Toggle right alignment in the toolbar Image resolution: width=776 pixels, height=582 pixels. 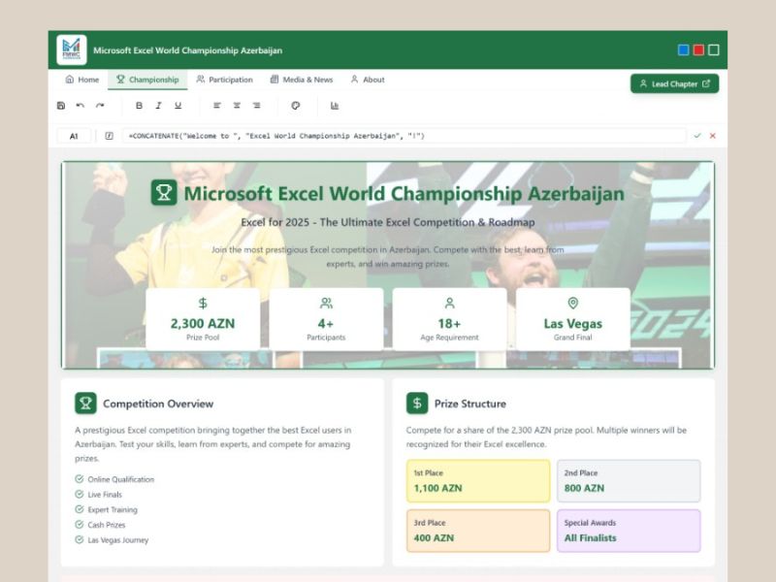(256, 105)
